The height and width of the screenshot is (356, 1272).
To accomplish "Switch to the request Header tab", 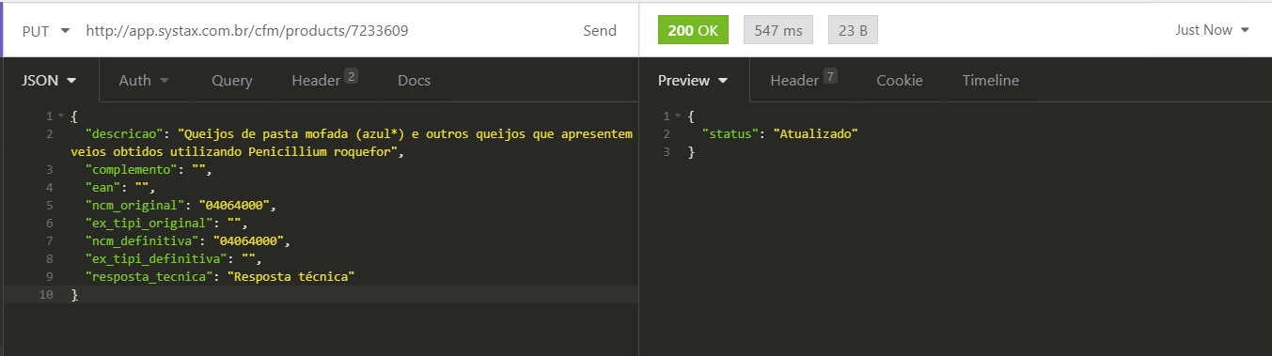I will click(324, 81).
